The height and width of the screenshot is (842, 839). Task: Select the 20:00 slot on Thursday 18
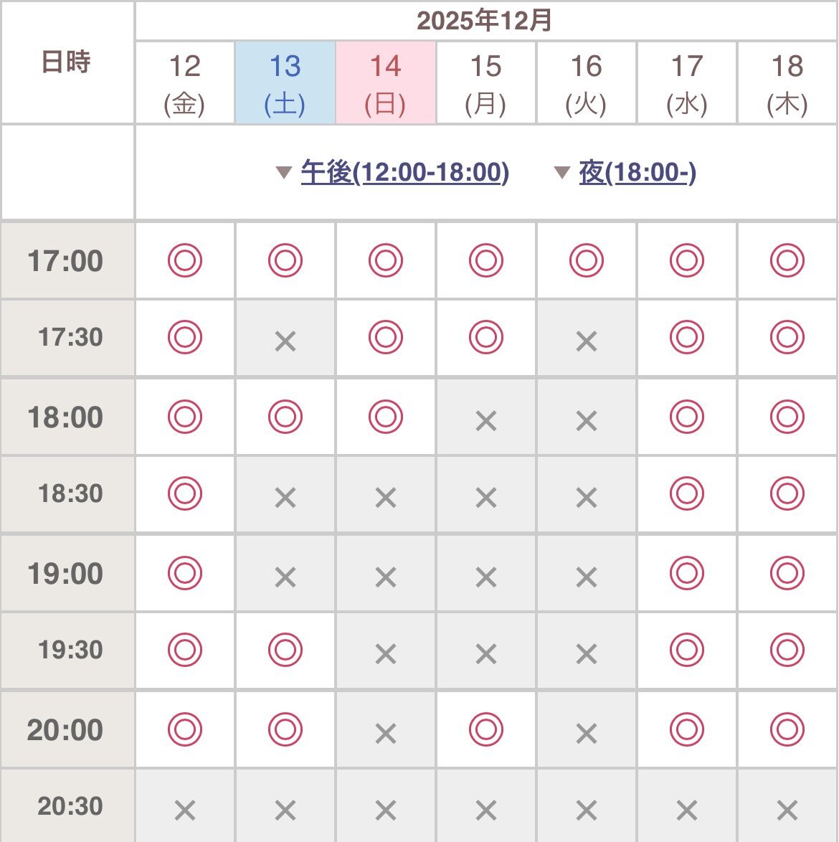787,729
